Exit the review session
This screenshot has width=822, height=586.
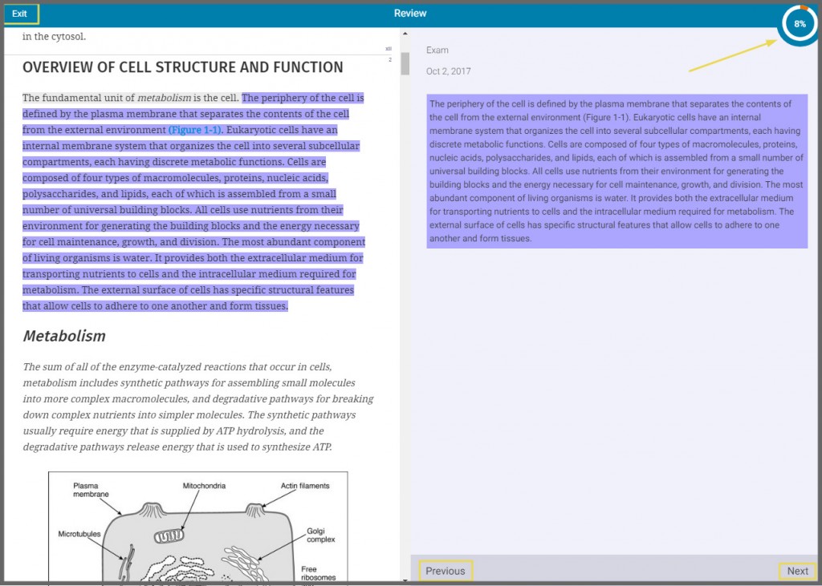(x=19, y=14)
